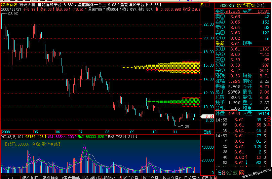
Task: Select the 14:58 trade tick with volume 36
Action: click(241, 120)
